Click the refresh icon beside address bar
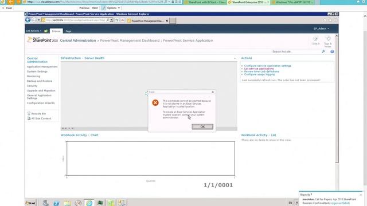 point(117,21)
